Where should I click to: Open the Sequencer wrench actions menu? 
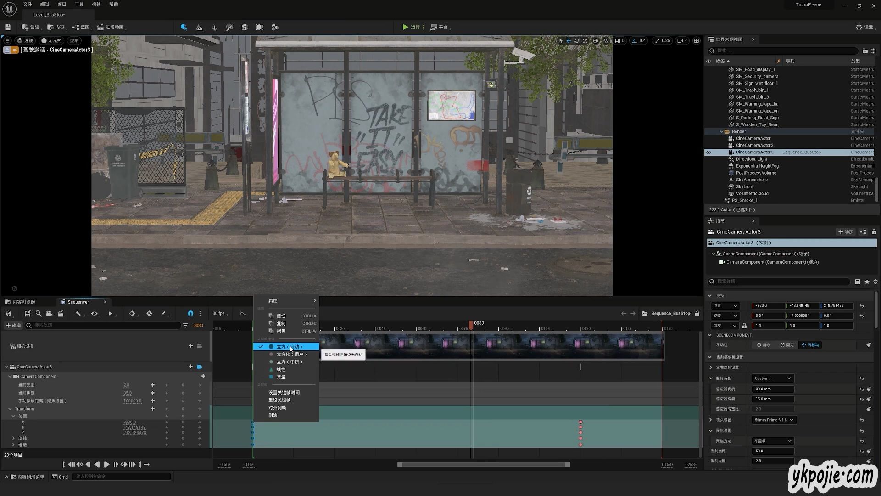pyautogui.click(x=79, y=314)
